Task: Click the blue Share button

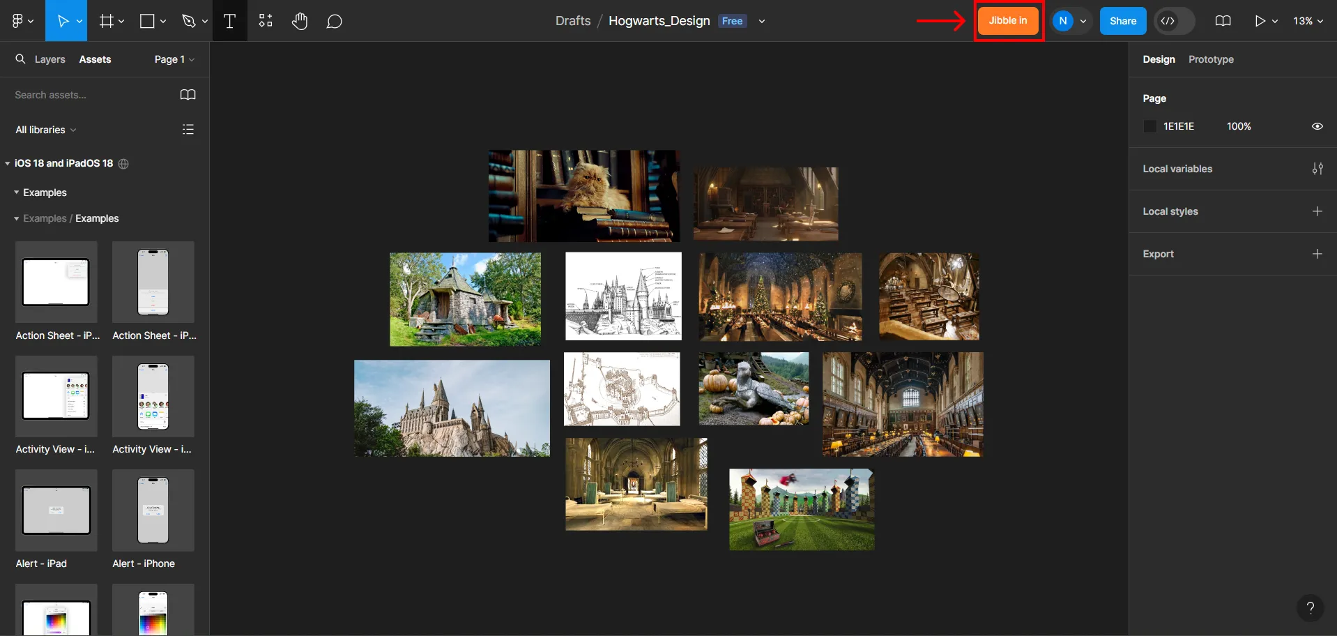Action: point(1122,21)
